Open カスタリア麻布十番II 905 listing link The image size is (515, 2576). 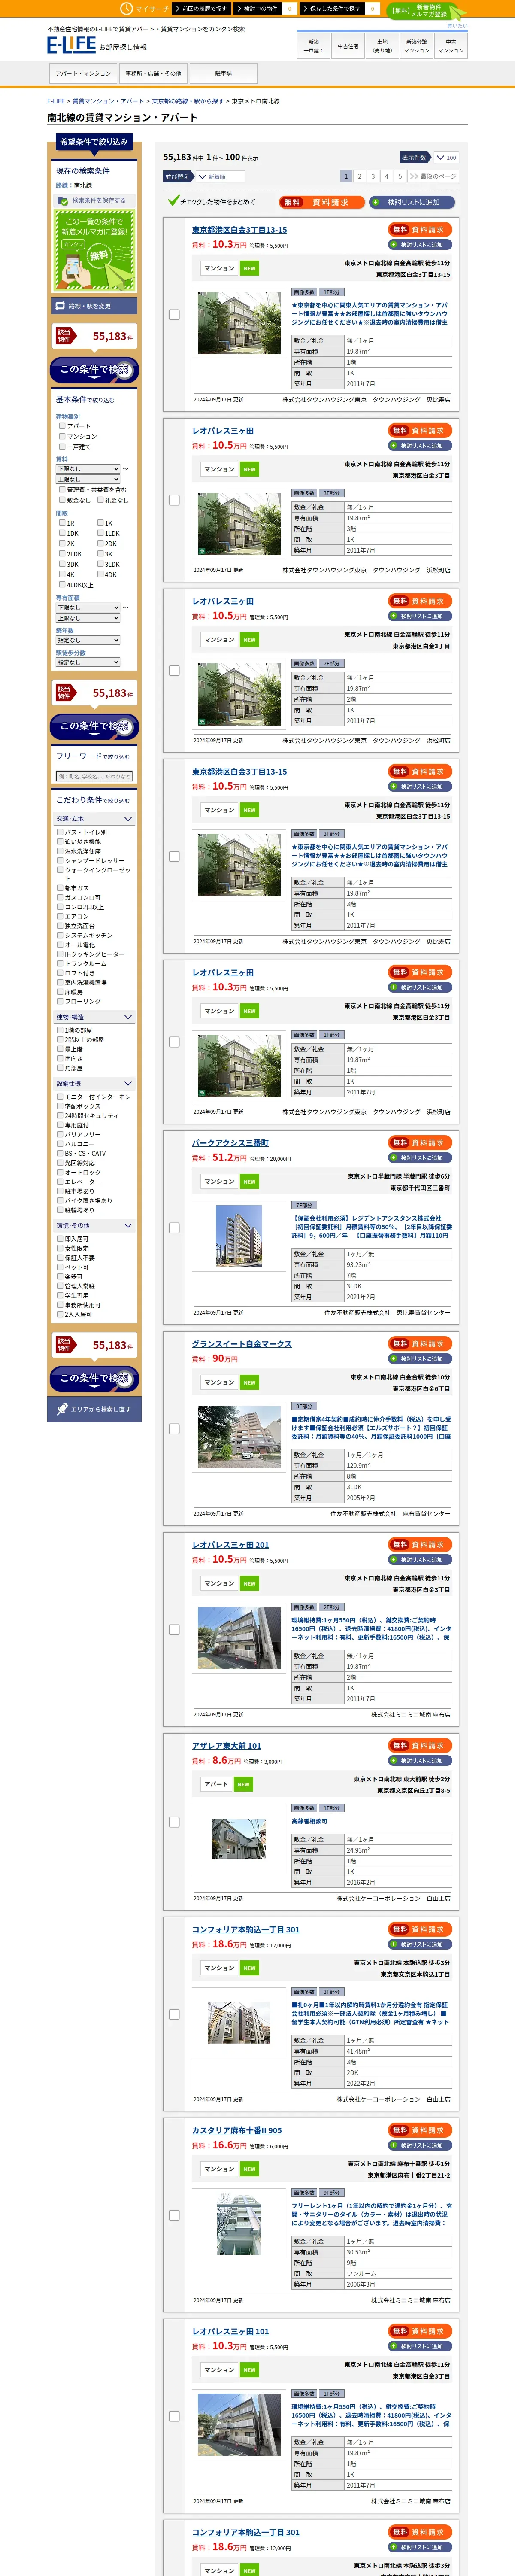(237, 2130)
